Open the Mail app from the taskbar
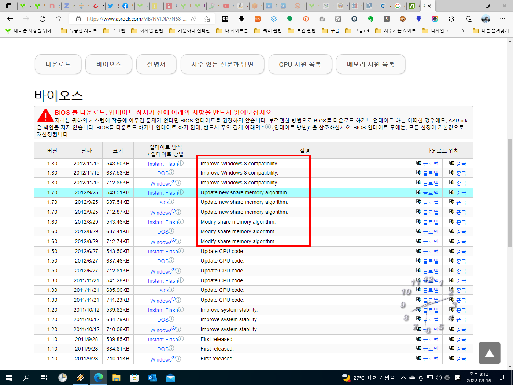 click(170, 378)
